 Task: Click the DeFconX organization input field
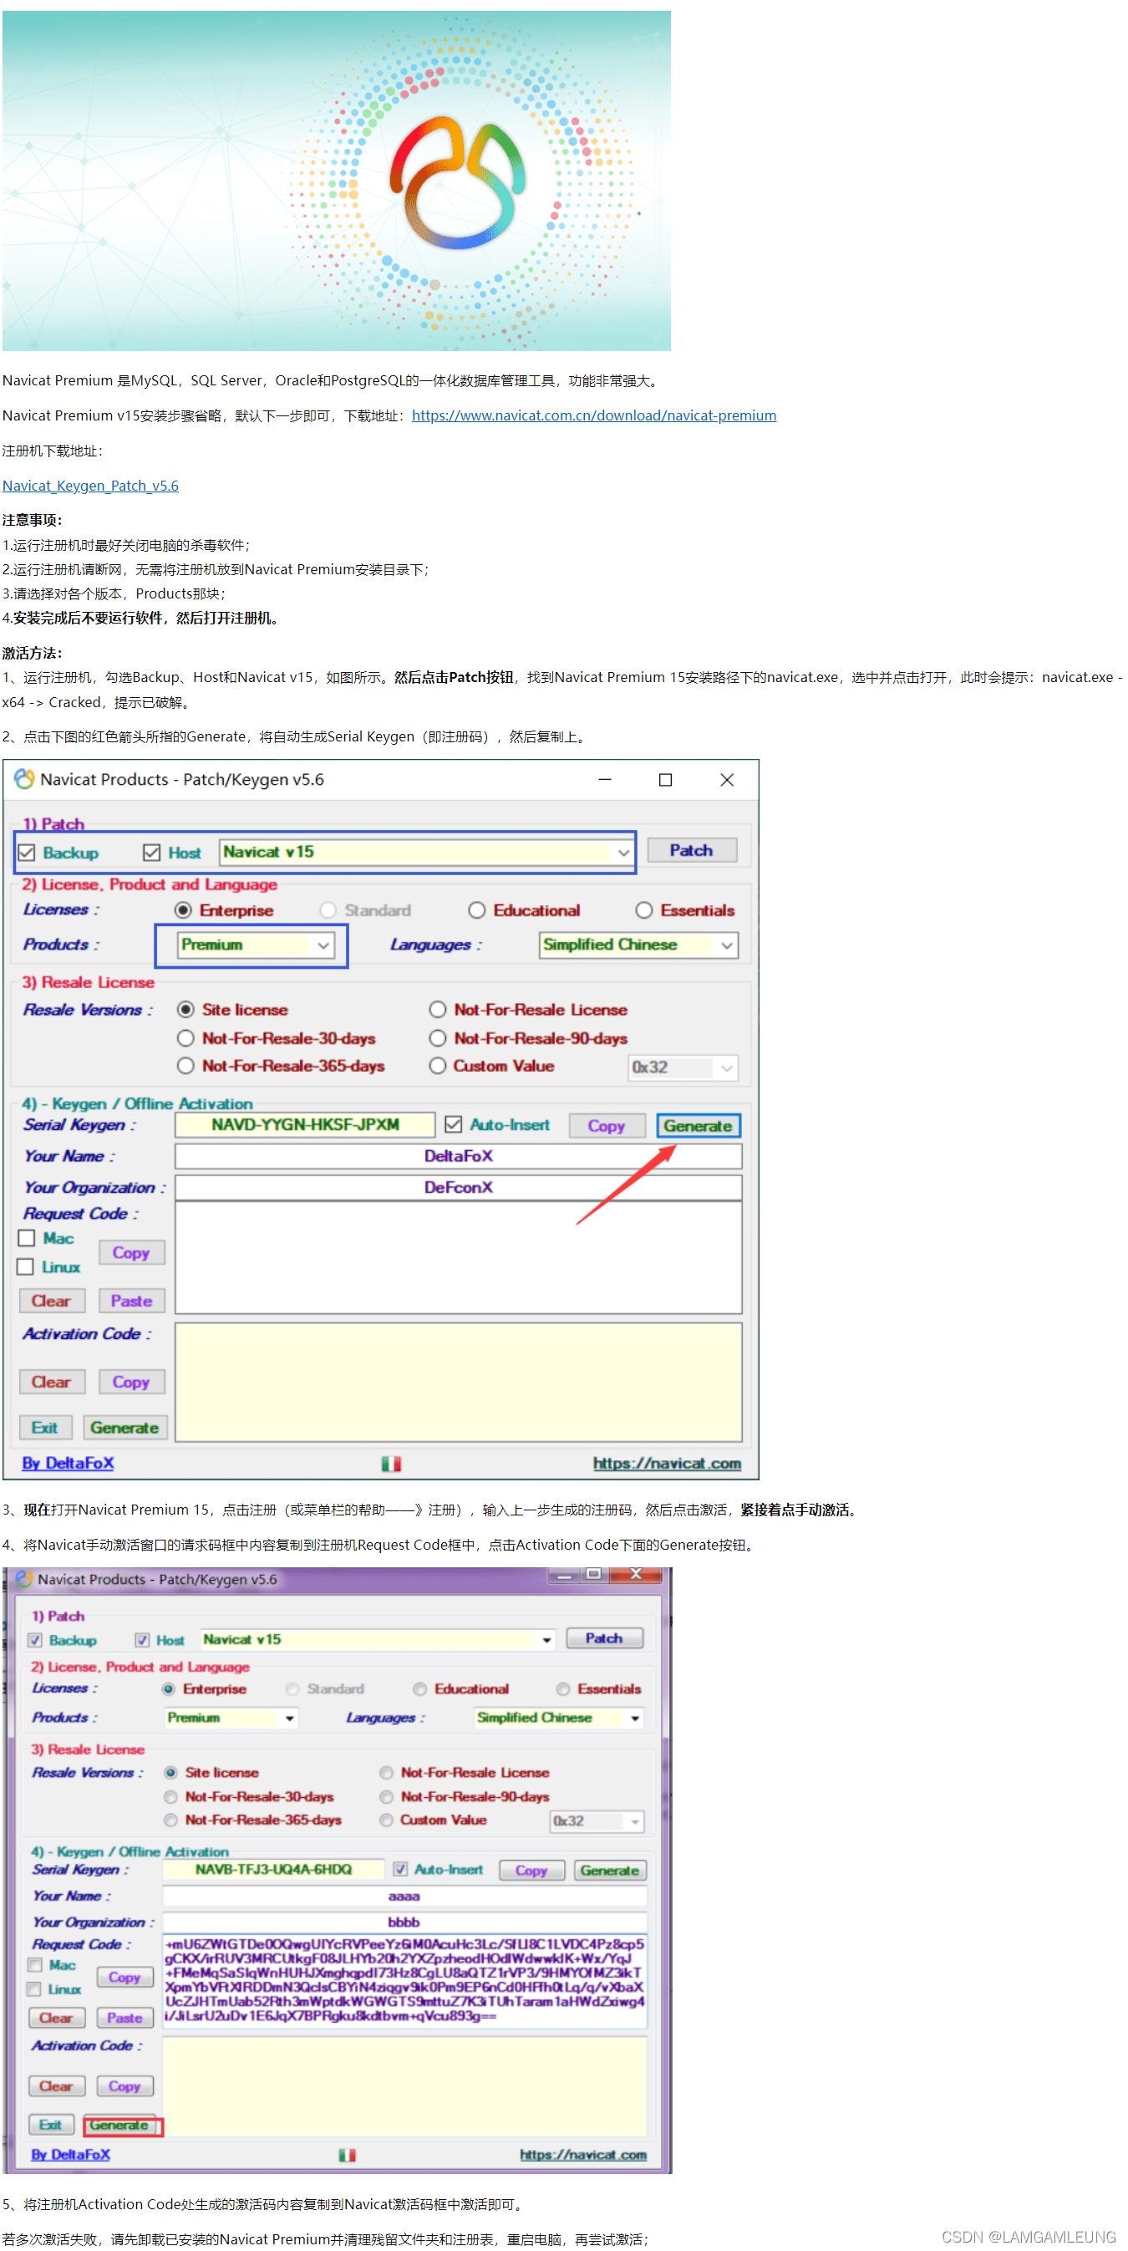pyautogui.click(x=459, y=1189)
